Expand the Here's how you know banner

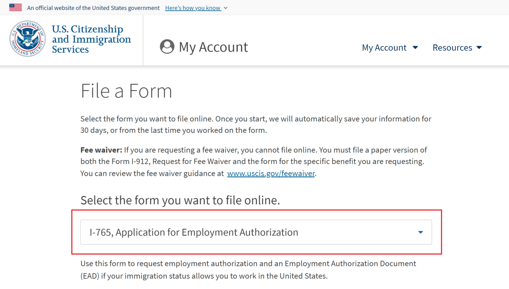[193, 8]
